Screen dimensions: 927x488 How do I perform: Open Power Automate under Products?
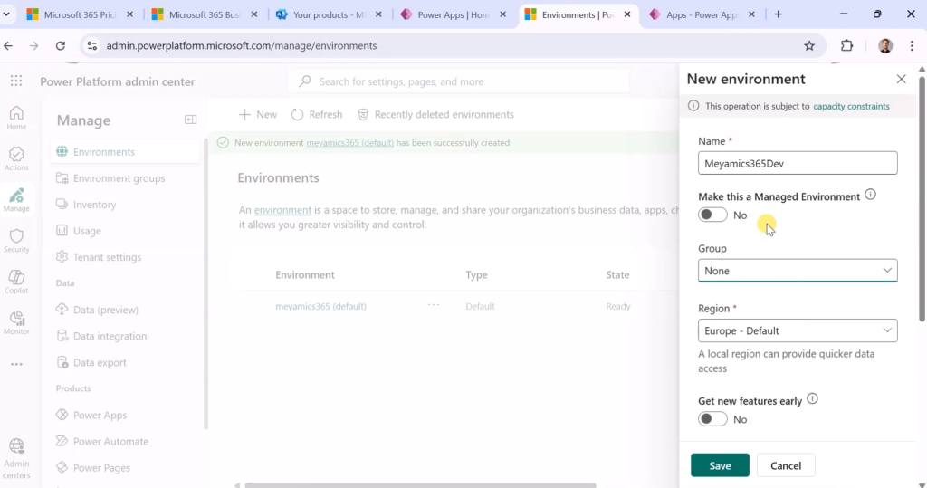(x=125, y=441)
